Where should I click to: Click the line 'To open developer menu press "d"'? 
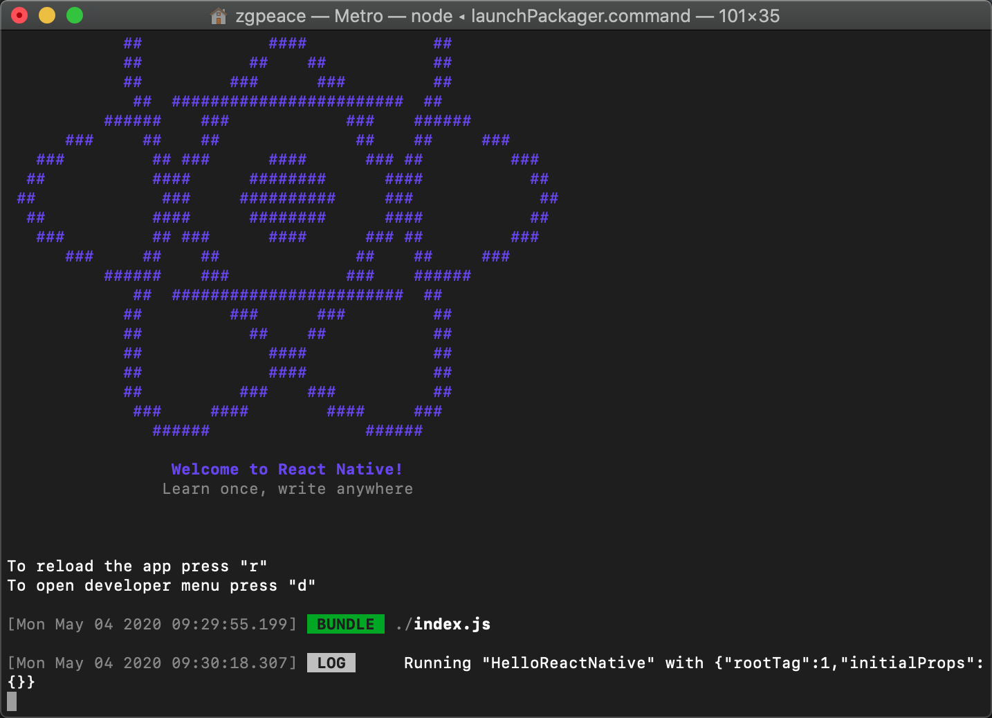coord(161,586)
